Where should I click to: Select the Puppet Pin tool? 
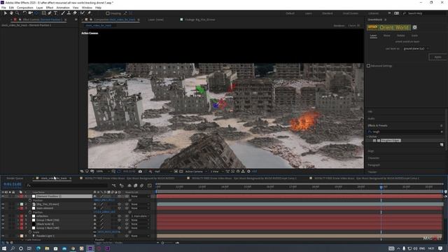[x=89, y=13]
